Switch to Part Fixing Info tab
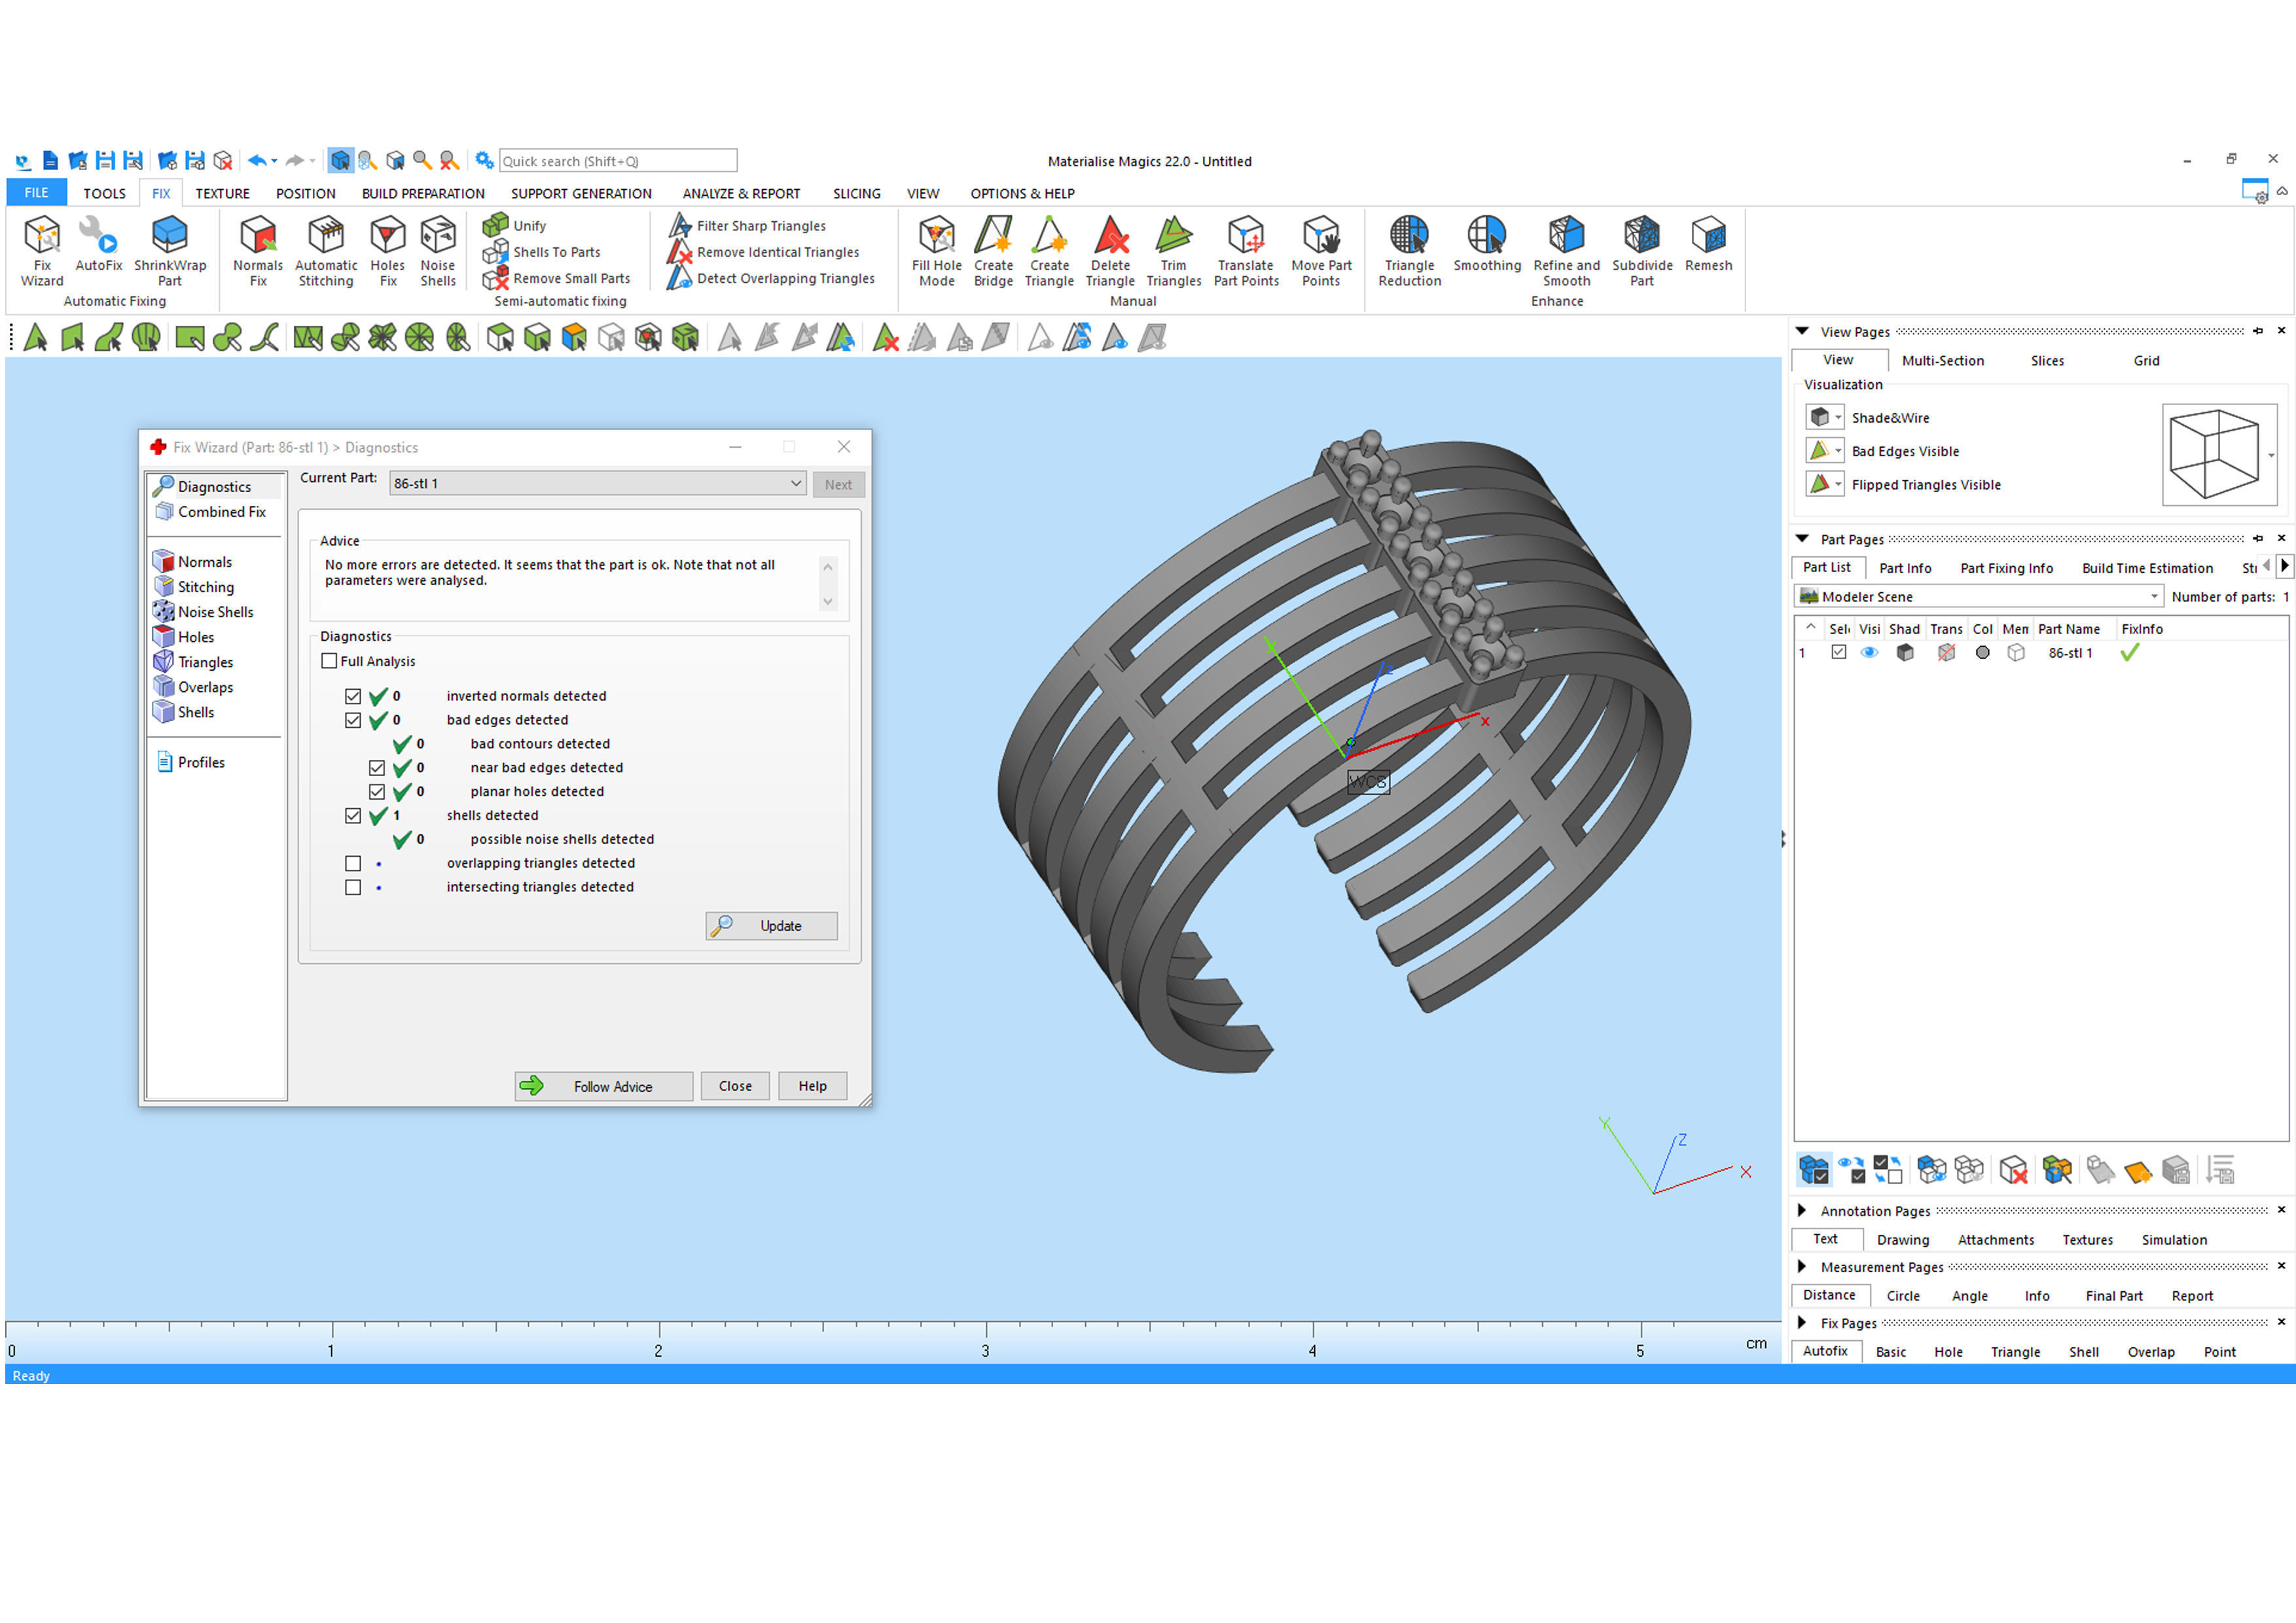 pyautogui.click(x=2006, y=567)
